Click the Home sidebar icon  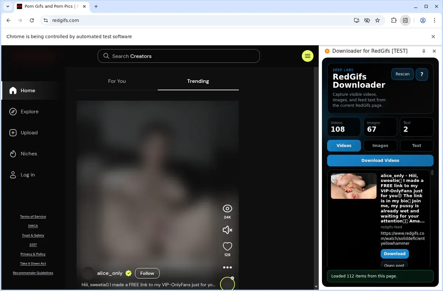[13, 91]
